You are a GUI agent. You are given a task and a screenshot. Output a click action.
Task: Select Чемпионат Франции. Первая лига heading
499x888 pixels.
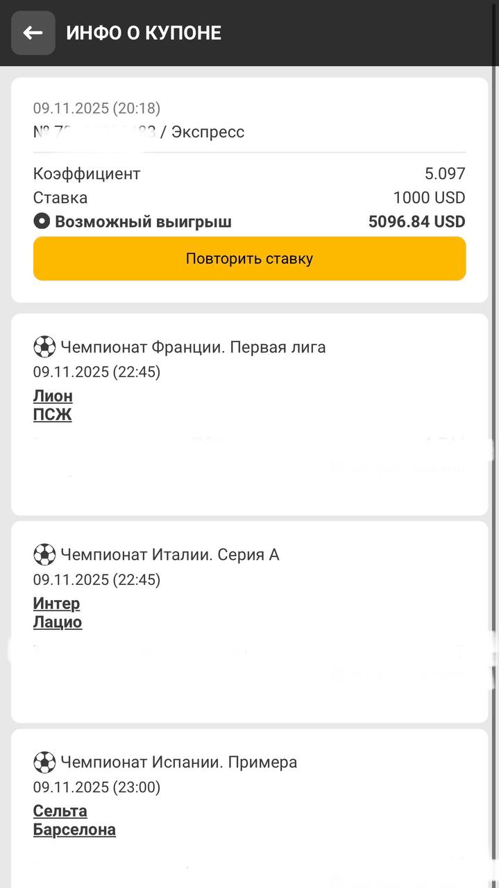(x=193, y=347)
